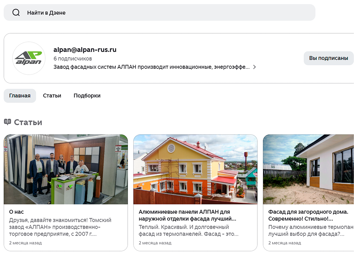Image resolution: width=354 pixels, height=262 pixels.
Task: Switch to the Подборки tab
Action: tap(87, 96)
